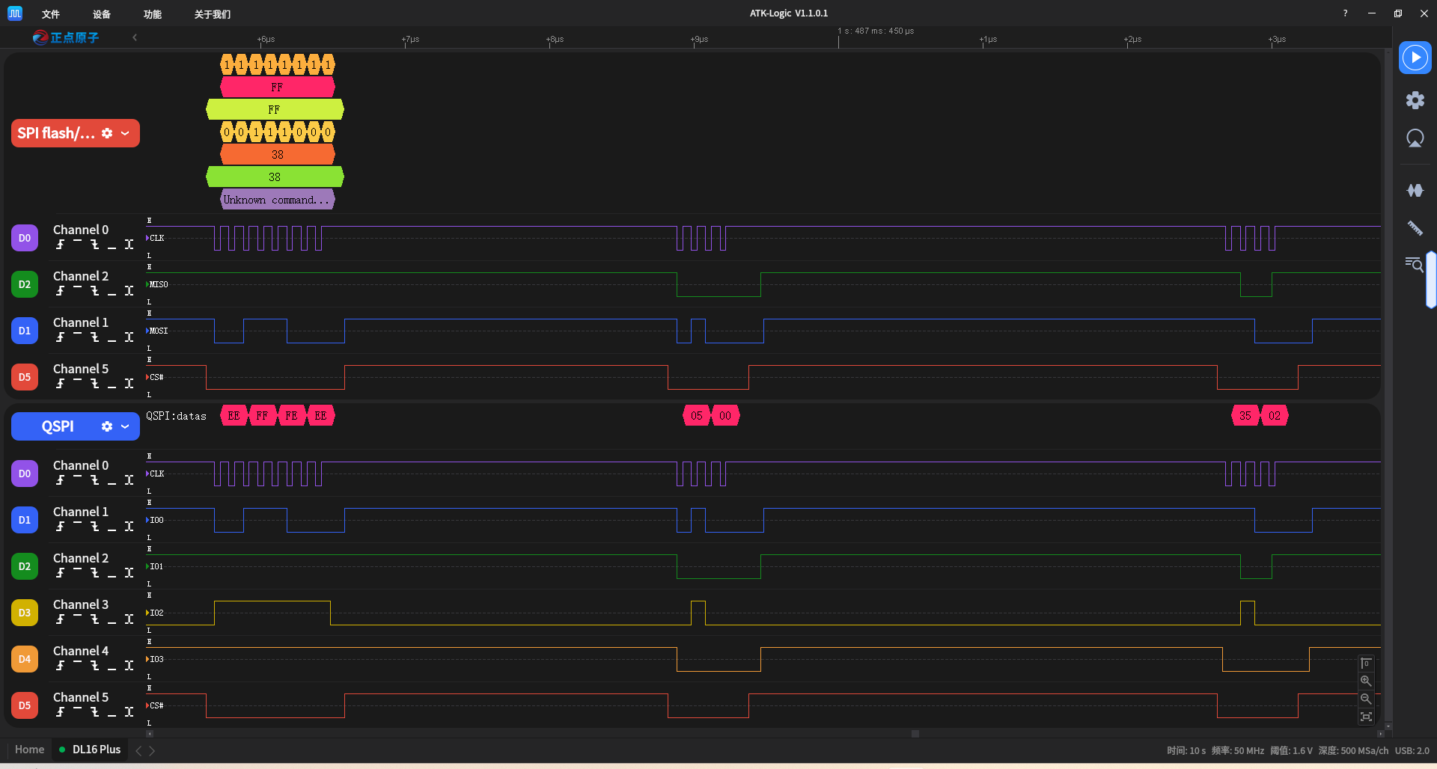Click the 时间: 10 s status text
Image resolution: width=1437 pixels, height=769 pixels.
click(1186, 750)
